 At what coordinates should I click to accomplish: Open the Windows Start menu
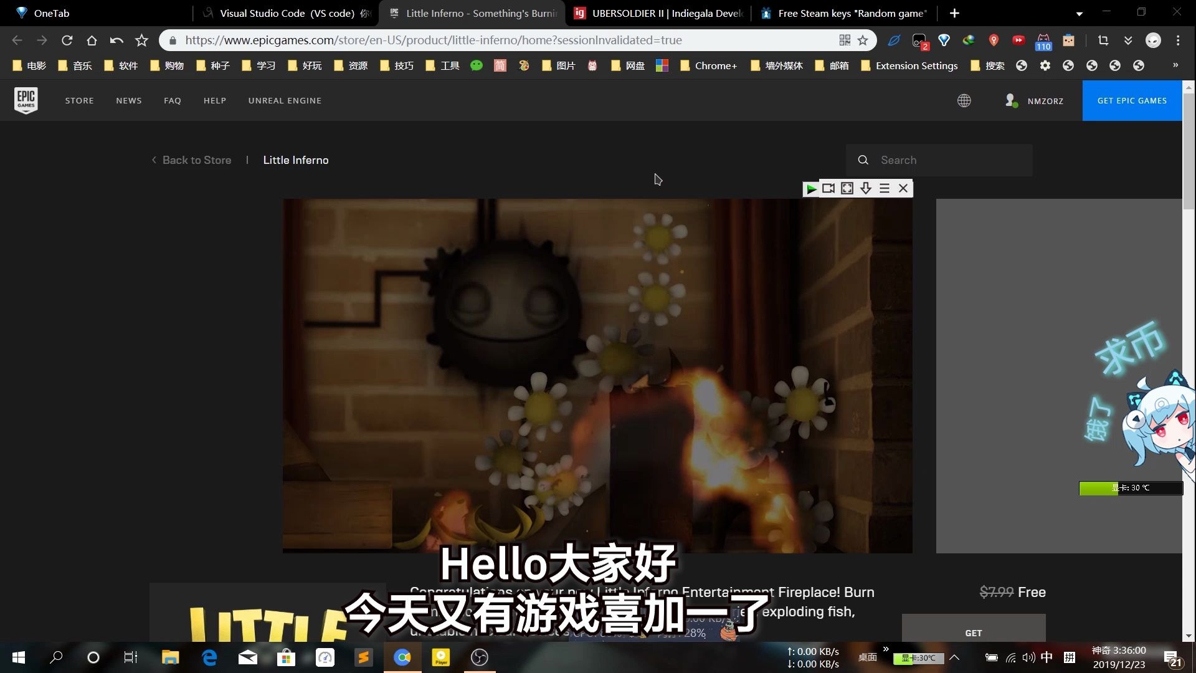point(19,657)
